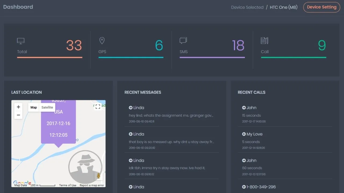Click the 200 m map scale
The height and width of the screenshot is (193, 344).
(x=43, y=185)
